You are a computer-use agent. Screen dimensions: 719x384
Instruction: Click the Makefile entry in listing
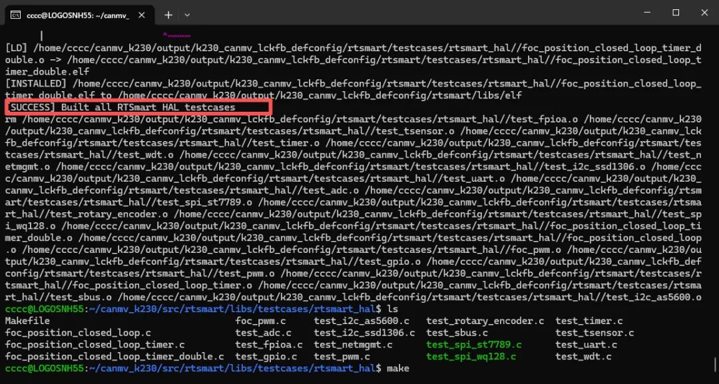[27, 321]
